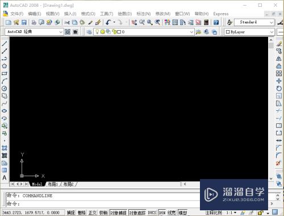Click the vertical scrollbar down arrow

[x=271, y=178]
